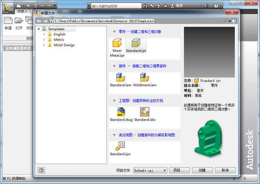Screen dimensions: 260x184
Task: Click the 部件 - 装配二维和三维零部件 heading
Action: click(143, 66)
